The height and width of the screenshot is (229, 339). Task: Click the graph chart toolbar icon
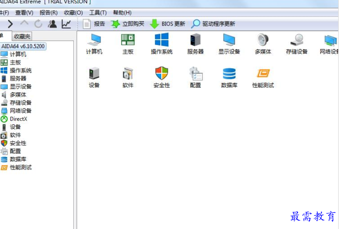pyautogui.click(x=66, y=24)
